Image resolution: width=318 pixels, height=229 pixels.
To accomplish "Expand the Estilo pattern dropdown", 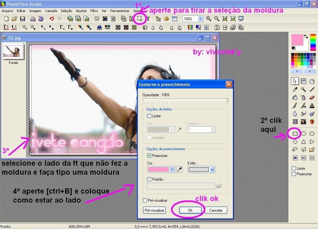I will (x=212, y=169).
